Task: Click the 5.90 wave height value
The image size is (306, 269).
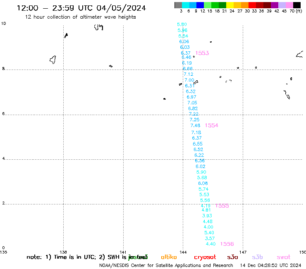Action: point(201,172)
